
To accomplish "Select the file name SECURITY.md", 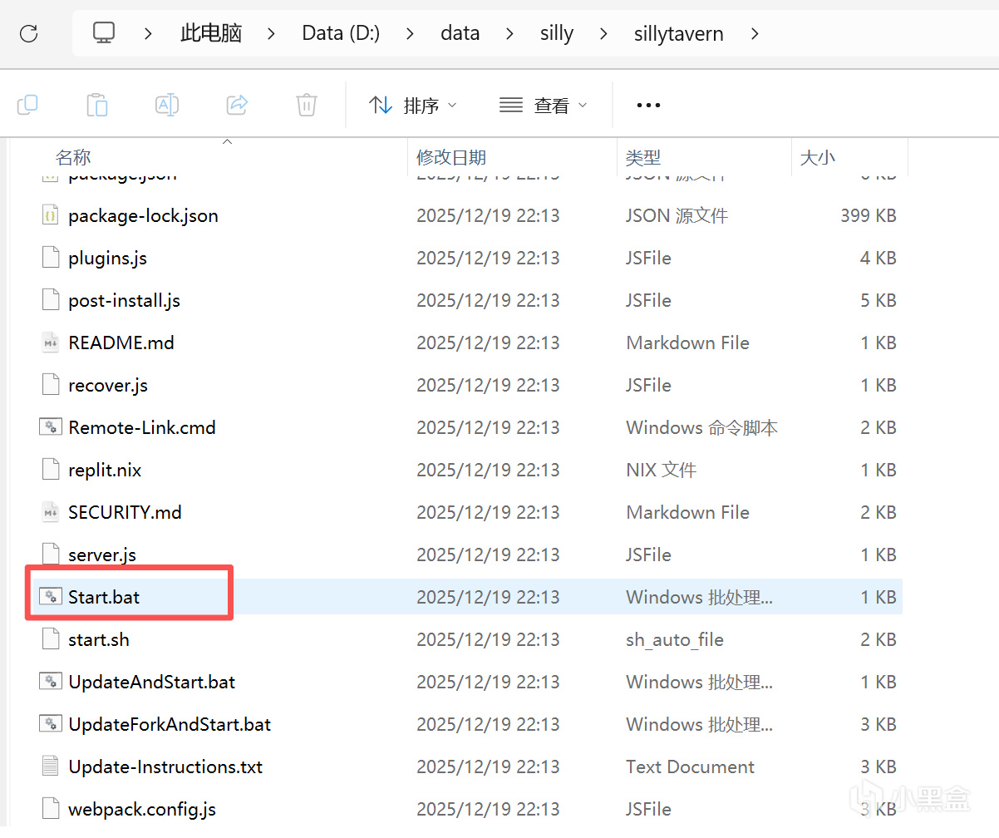I will (x=125, y=512).
